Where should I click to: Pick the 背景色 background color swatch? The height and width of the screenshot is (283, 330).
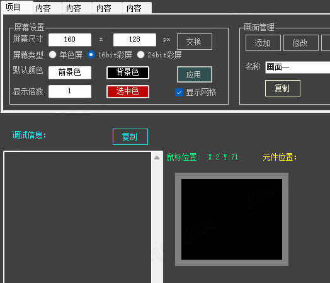coord(128,72)
